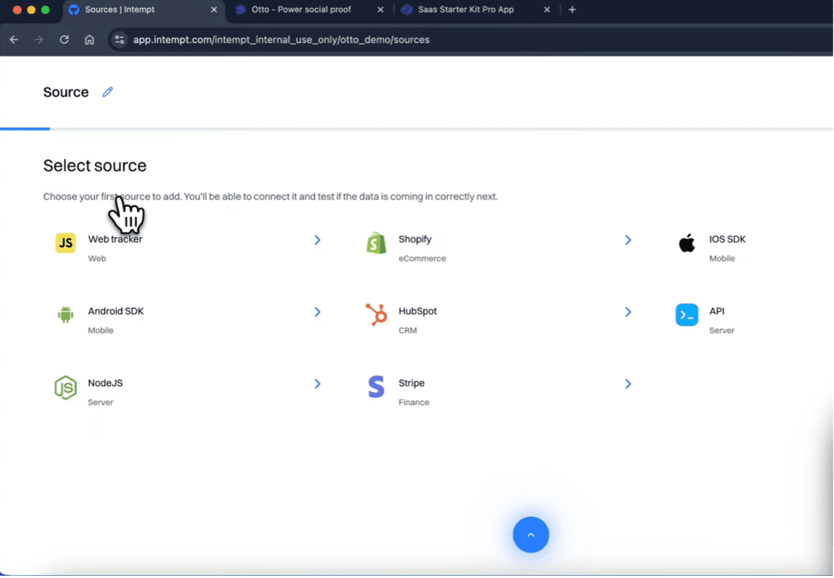Select the Shopify bag icon
The width and height of the screenshot is (834, 578).
click(x=376, y=243)
